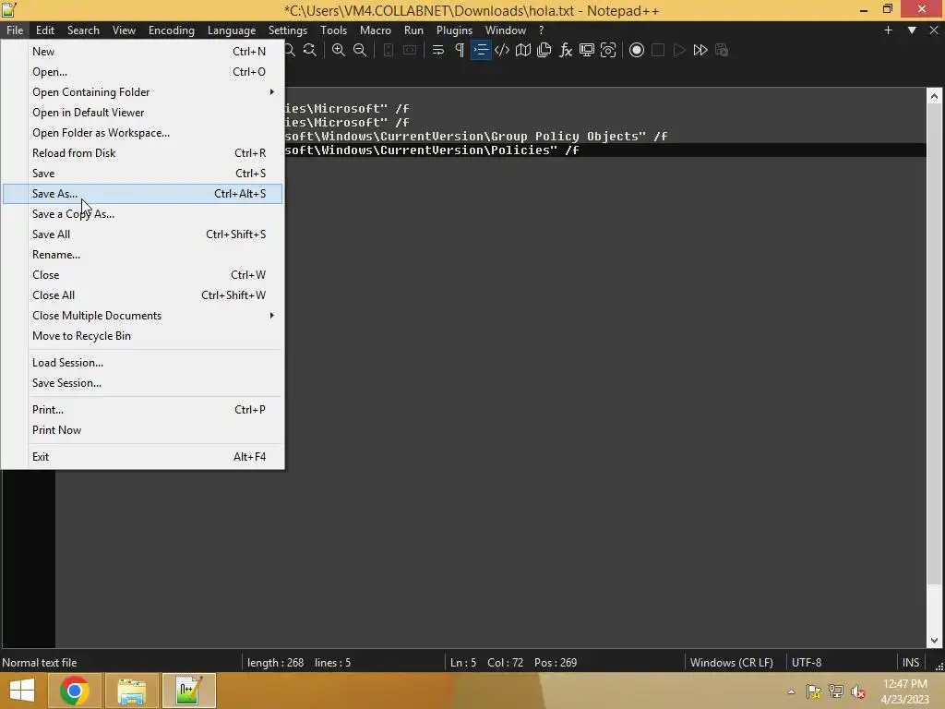Open the Edit menu
945x709 pixels.
coord(44,30)
